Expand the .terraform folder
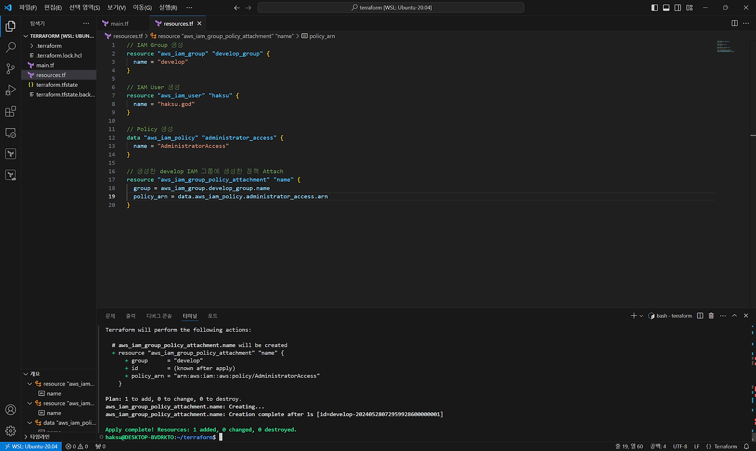756x451 pixels. point(48,45)
